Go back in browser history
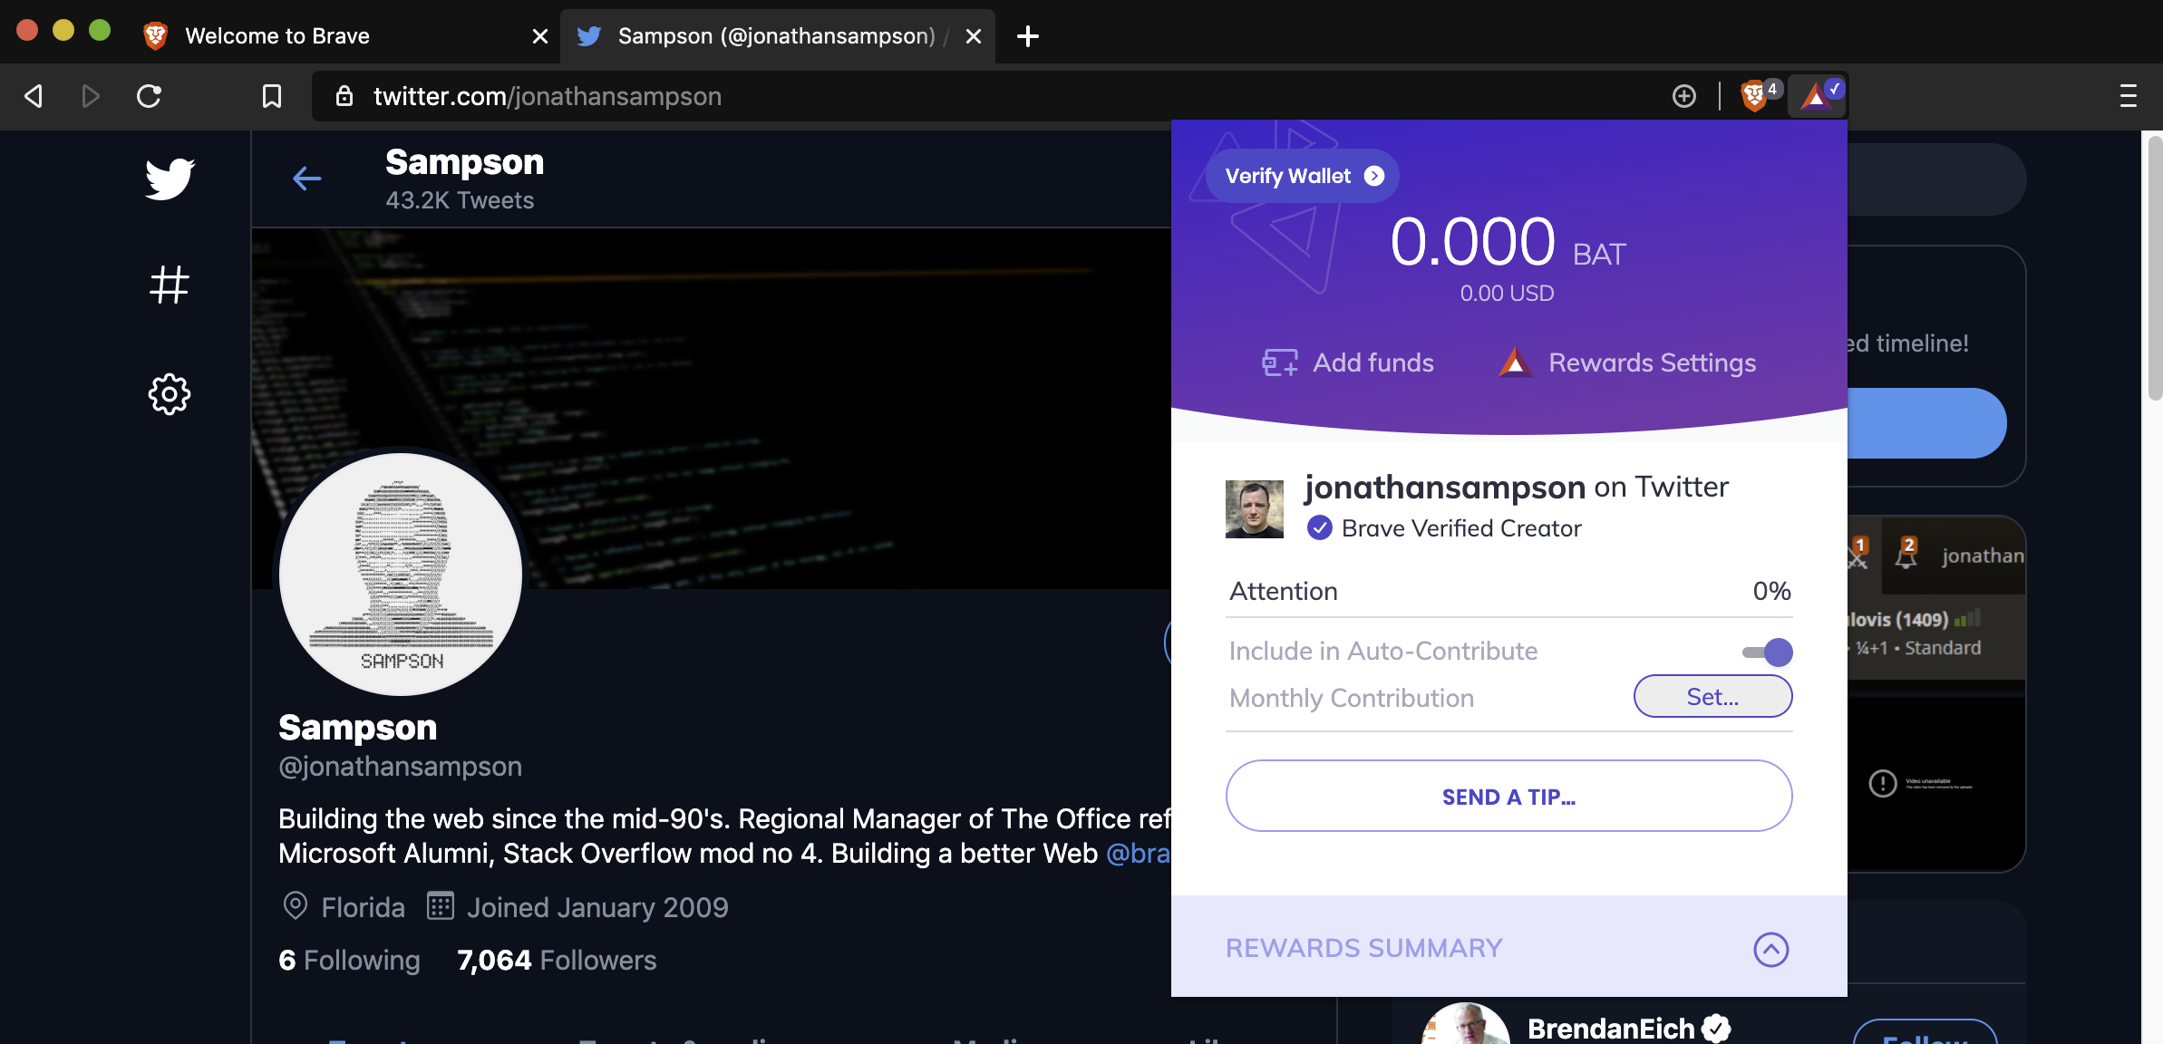This screenshot has height=1044, width=2163. (34, 96)
